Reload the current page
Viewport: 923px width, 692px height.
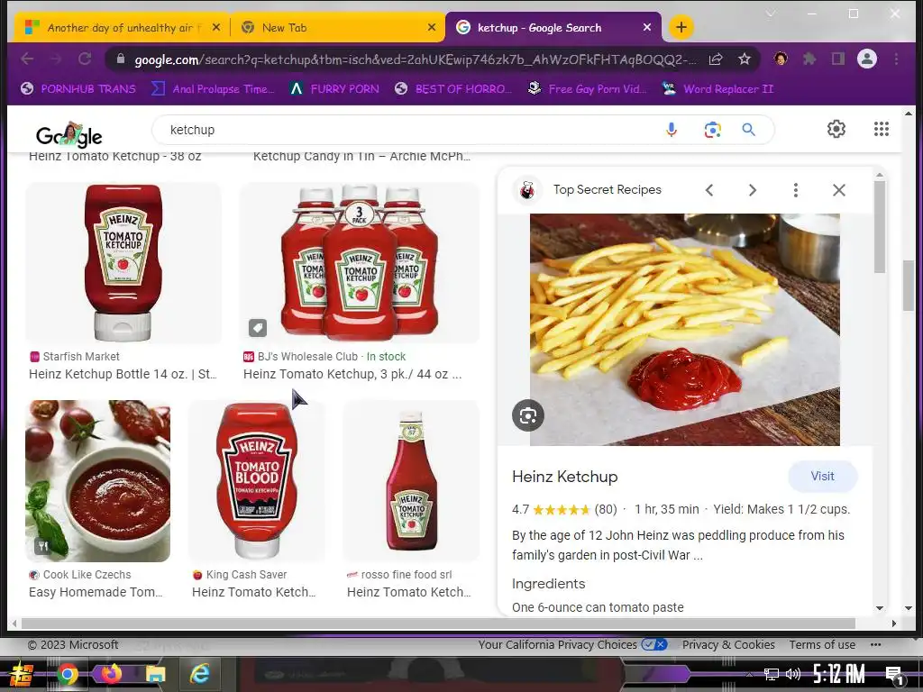[x=85, y=59]
